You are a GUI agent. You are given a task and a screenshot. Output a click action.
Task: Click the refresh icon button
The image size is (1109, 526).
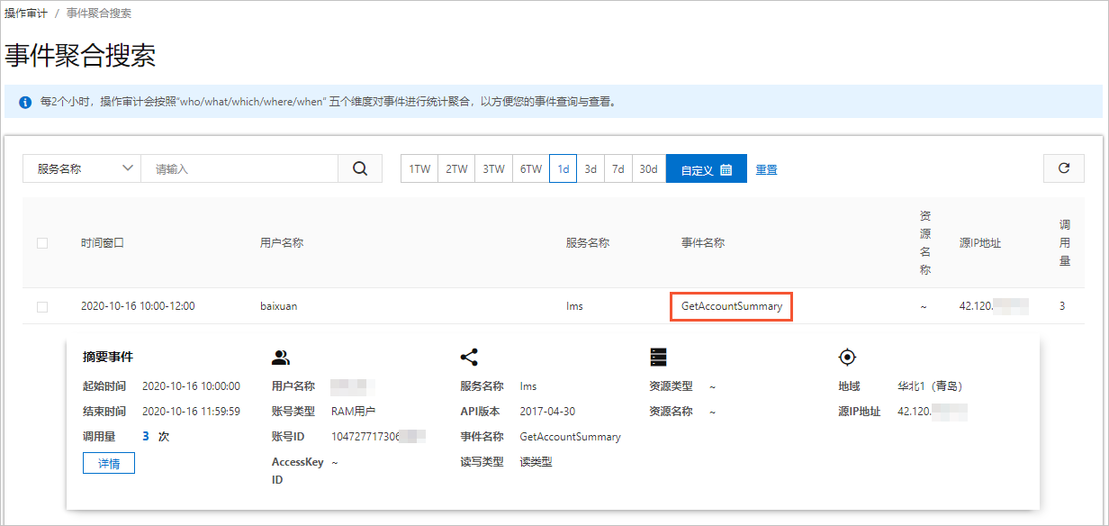1064,168
